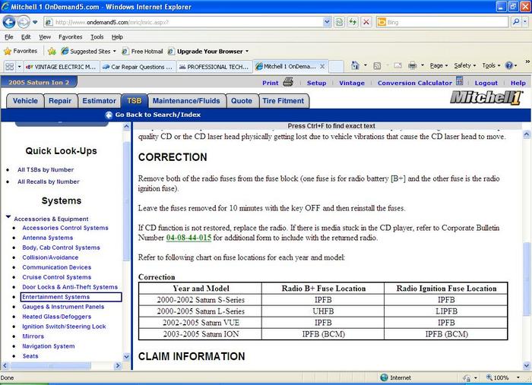Click the calculator icon beside Conversion Calculator

(x=459, y=81)
